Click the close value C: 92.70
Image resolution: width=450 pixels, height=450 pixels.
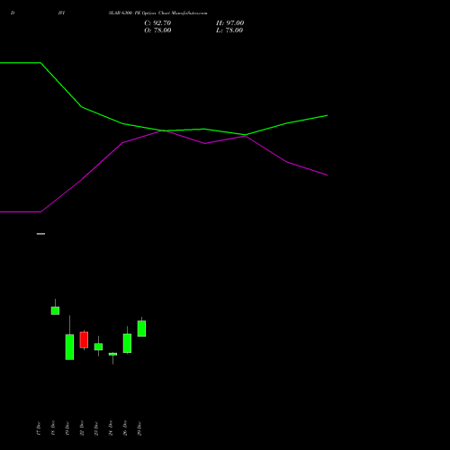coord(157,23)
